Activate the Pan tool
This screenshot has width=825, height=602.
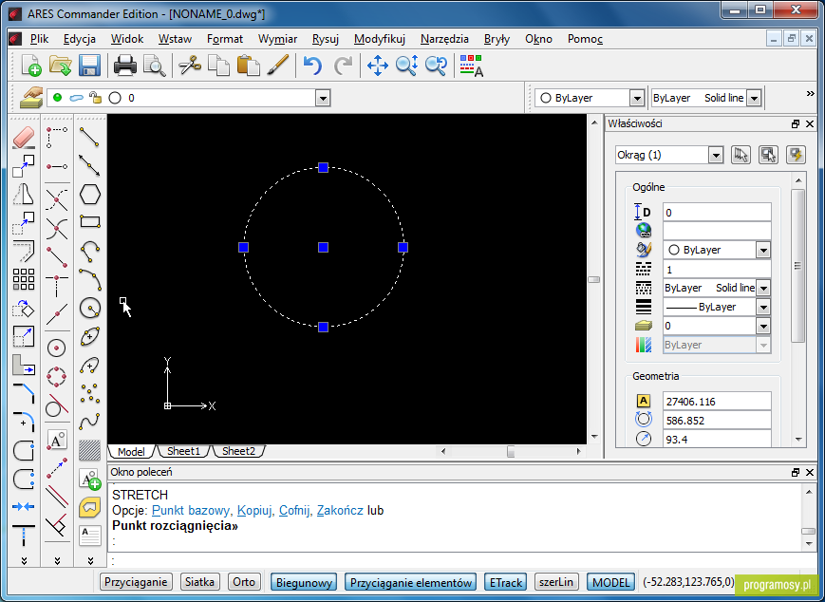click(377, 66)
